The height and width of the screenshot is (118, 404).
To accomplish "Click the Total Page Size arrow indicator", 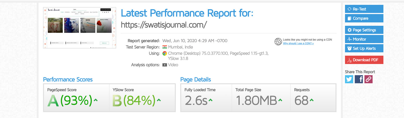I will coord(280,100).
